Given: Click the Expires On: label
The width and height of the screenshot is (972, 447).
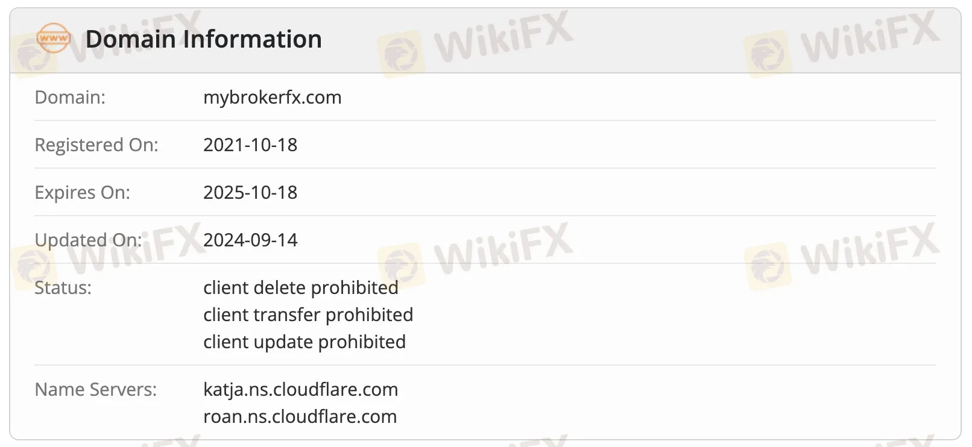Looking at the screenshot, I should tap(82, 192).
